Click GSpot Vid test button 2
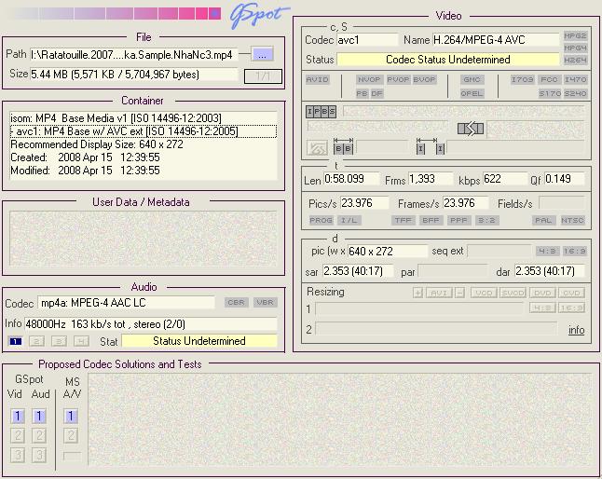Image resolution: width=602 pixels, height=479 pixels. pos(18,435)
